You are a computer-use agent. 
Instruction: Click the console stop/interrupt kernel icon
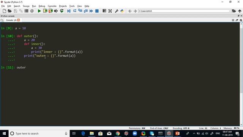coord(233,20)
